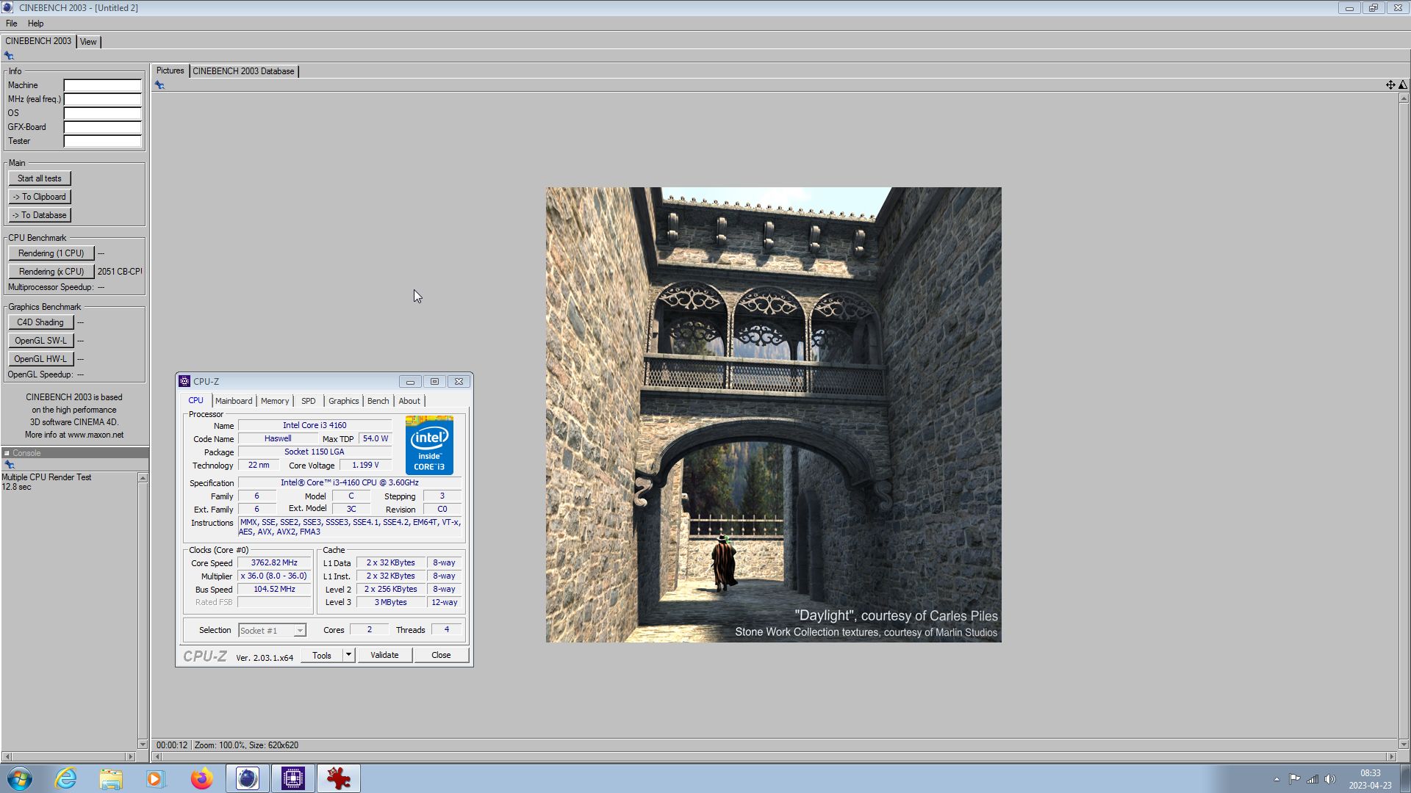
Task: Run the C4D Shading test
Action: point(40,322)
